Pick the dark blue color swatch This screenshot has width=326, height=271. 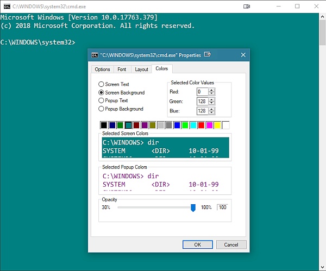point(112,125)
